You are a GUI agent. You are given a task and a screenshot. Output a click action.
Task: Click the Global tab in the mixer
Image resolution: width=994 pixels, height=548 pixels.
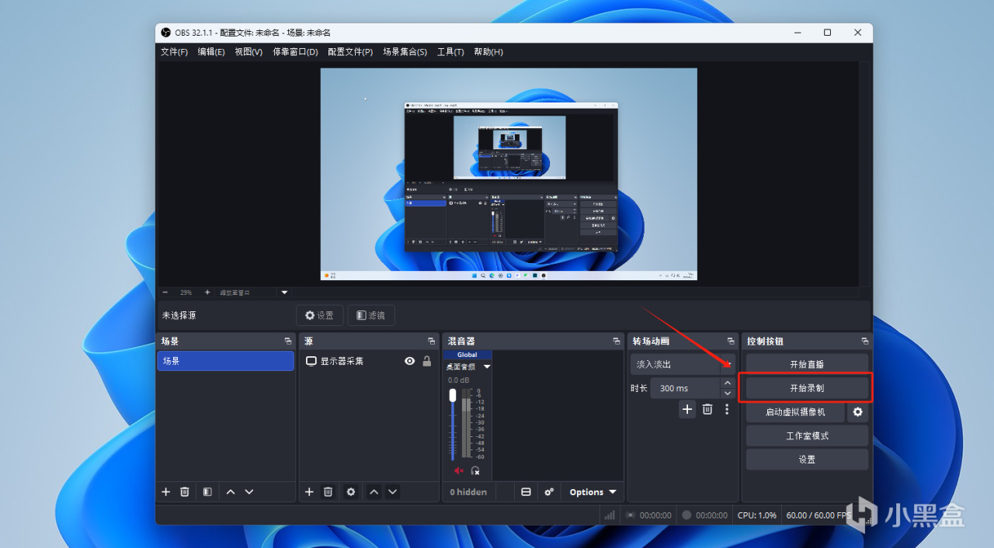(x=467, y=355)
